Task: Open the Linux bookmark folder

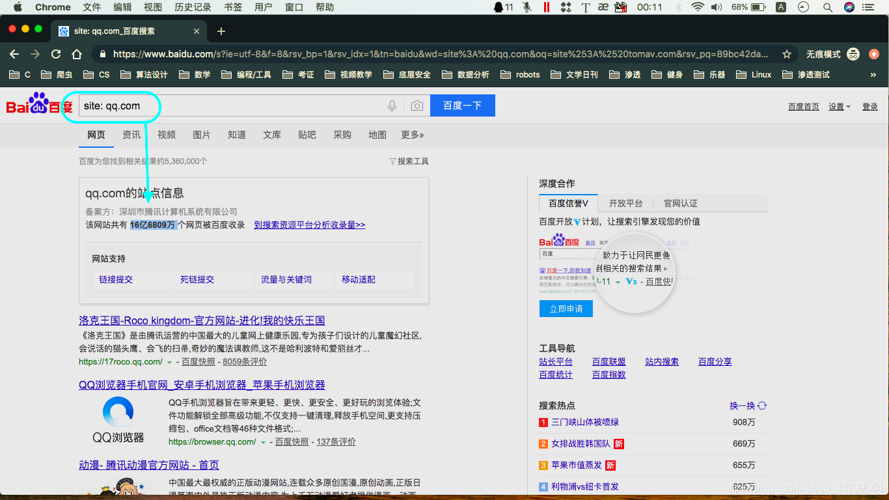Action: [x=754, y=75]
